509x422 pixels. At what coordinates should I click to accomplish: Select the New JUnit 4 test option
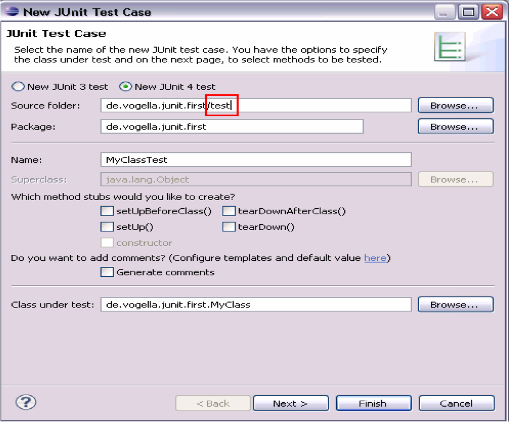[x=126, y=87]
